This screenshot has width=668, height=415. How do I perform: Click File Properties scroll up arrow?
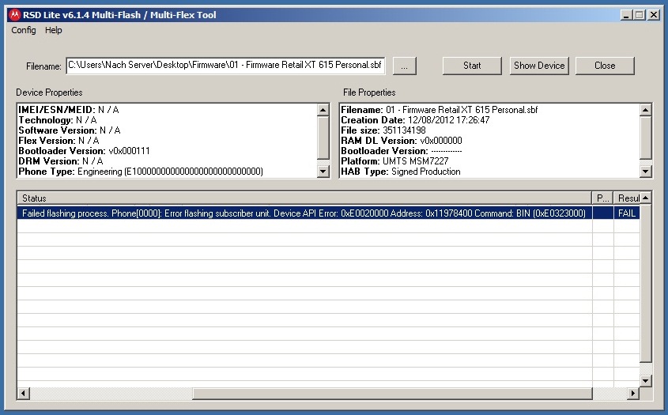(645, 110)
